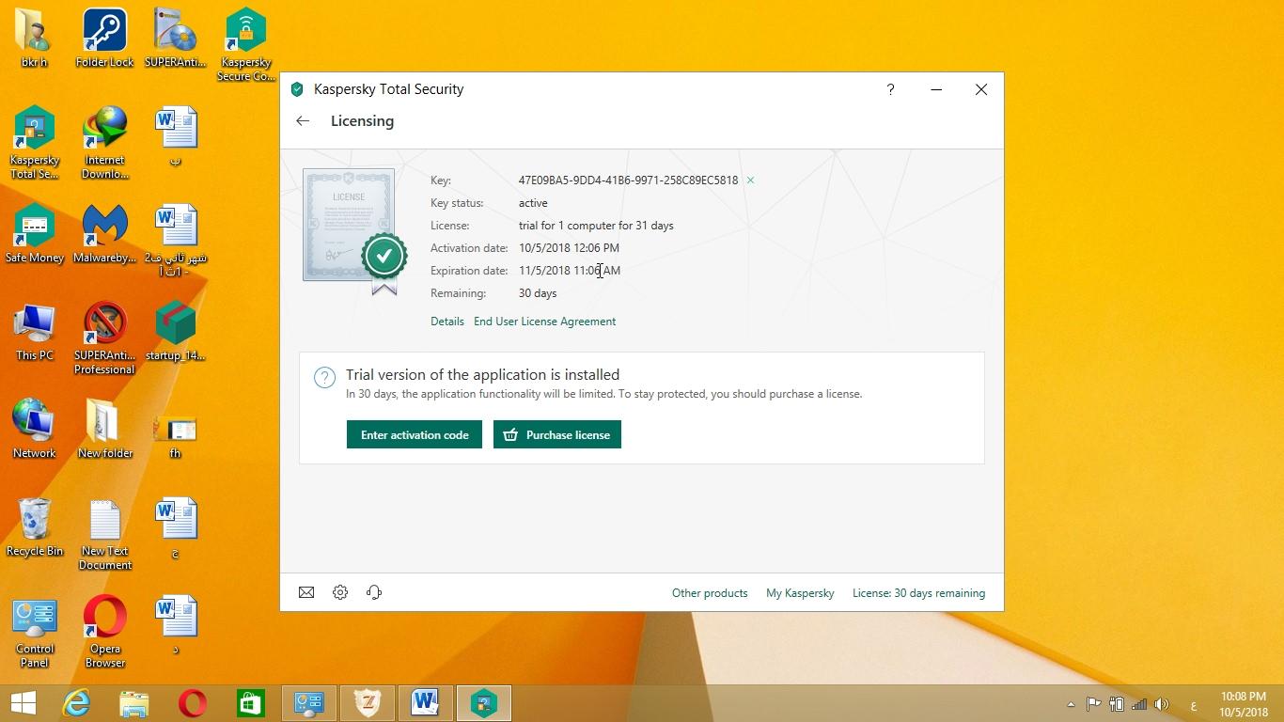Select the Recycle Bin icon

[x=35, y=527]
